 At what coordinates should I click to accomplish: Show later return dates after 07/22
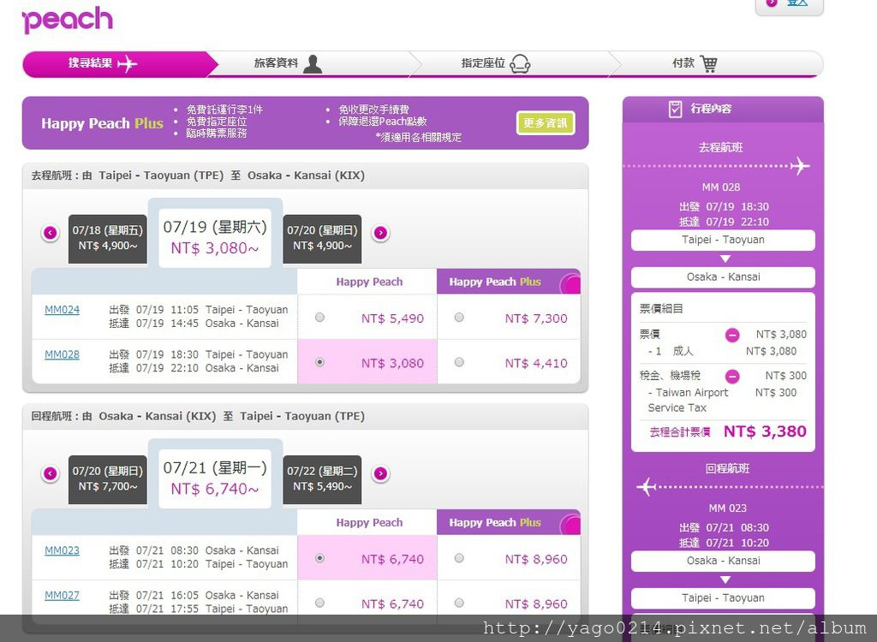[x=380, y=473]
